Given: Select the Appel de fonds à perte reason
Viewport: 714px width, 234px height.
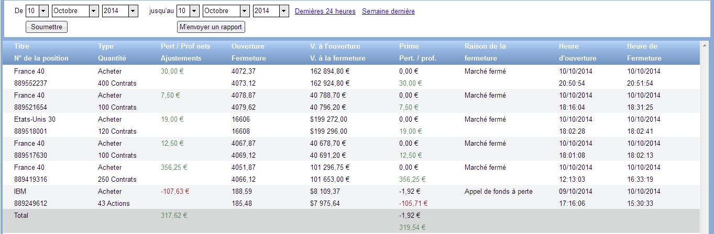Looking at the screenshot, I should coord(498,191).
